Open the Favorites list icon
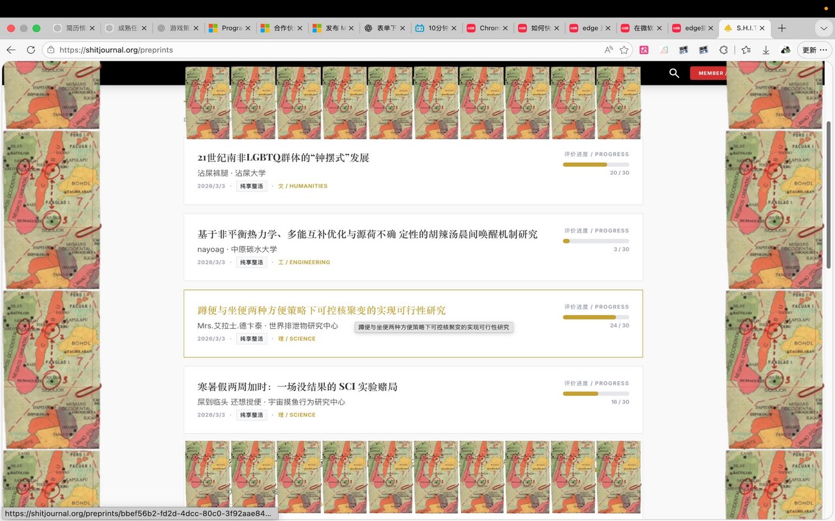Screen dimensions: 835x521 tap(746, 49)
